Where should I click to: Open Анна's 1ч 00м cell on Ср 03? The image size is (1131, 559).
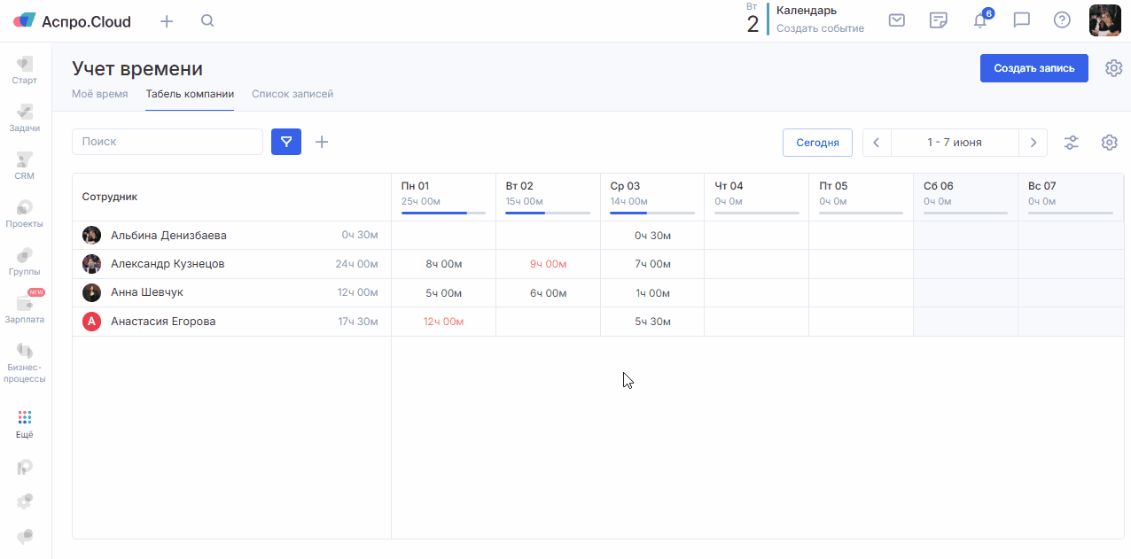[x=652, y=293]
